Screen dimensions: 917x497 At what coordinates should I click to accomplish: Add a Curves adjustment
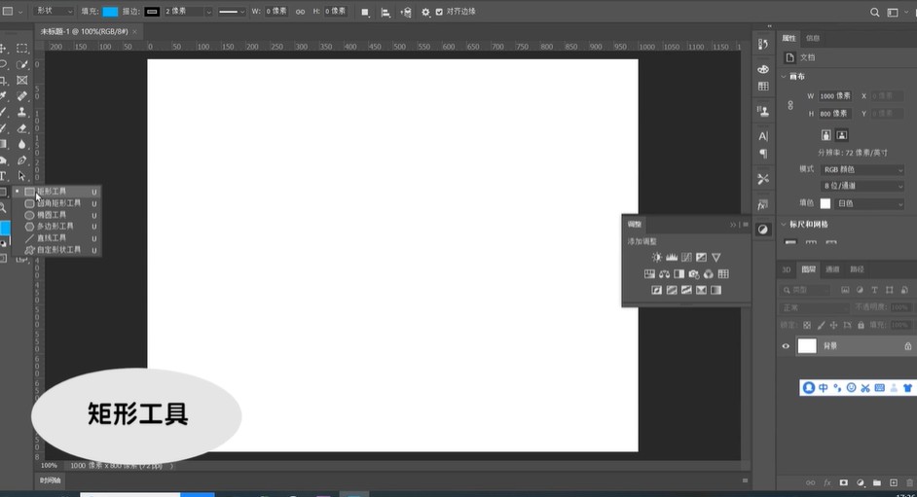click(x=686, y=258)
